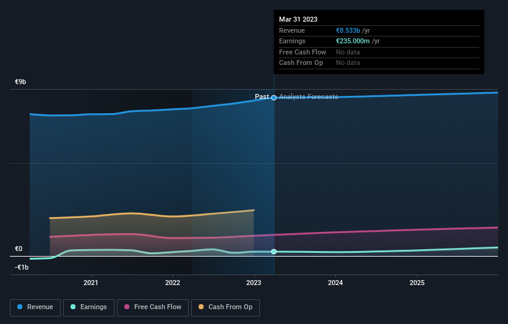
Task: Click the 'No data' entry for Cash From Op
Action: pyautogui.click(x=348, y=63)
